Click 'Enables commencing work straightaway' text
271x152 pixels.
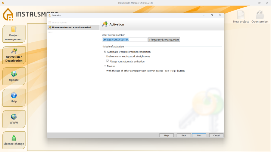tap(128, 56)
